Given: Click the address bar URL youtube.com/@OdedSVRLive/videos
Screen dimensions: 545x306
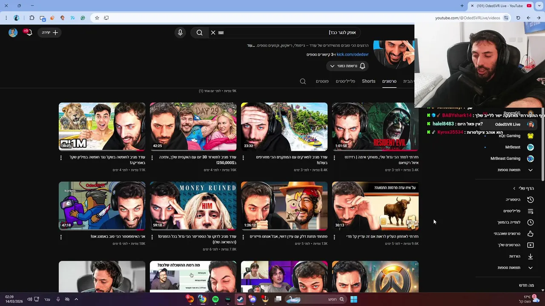Looking at the screenshot, I should coord(468,18).
